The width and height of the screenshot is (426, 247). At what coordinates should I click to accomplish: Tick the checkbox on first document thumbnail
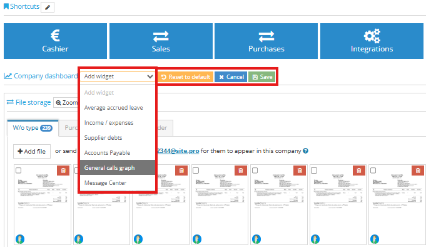[19, 171]
